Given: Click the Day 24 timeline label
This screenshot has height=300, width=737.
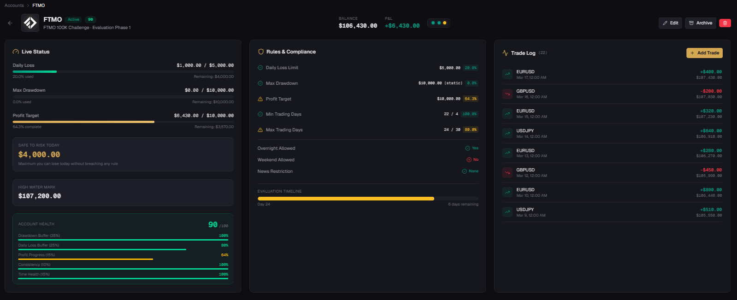Looking at the screenshot, I should (264, 204).
